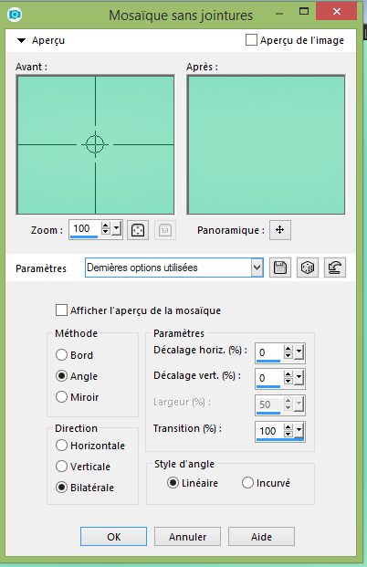Image resolution: width=367 pixels, height=567 pixels.
Task: Select the Incurvé angle style
Action: coord(247,483)
